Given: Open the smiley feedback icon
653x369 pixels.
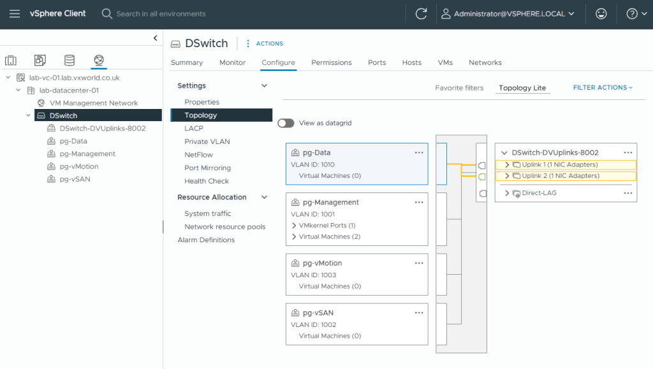Looking at the screenshot, I should click(x=601, y=13).
